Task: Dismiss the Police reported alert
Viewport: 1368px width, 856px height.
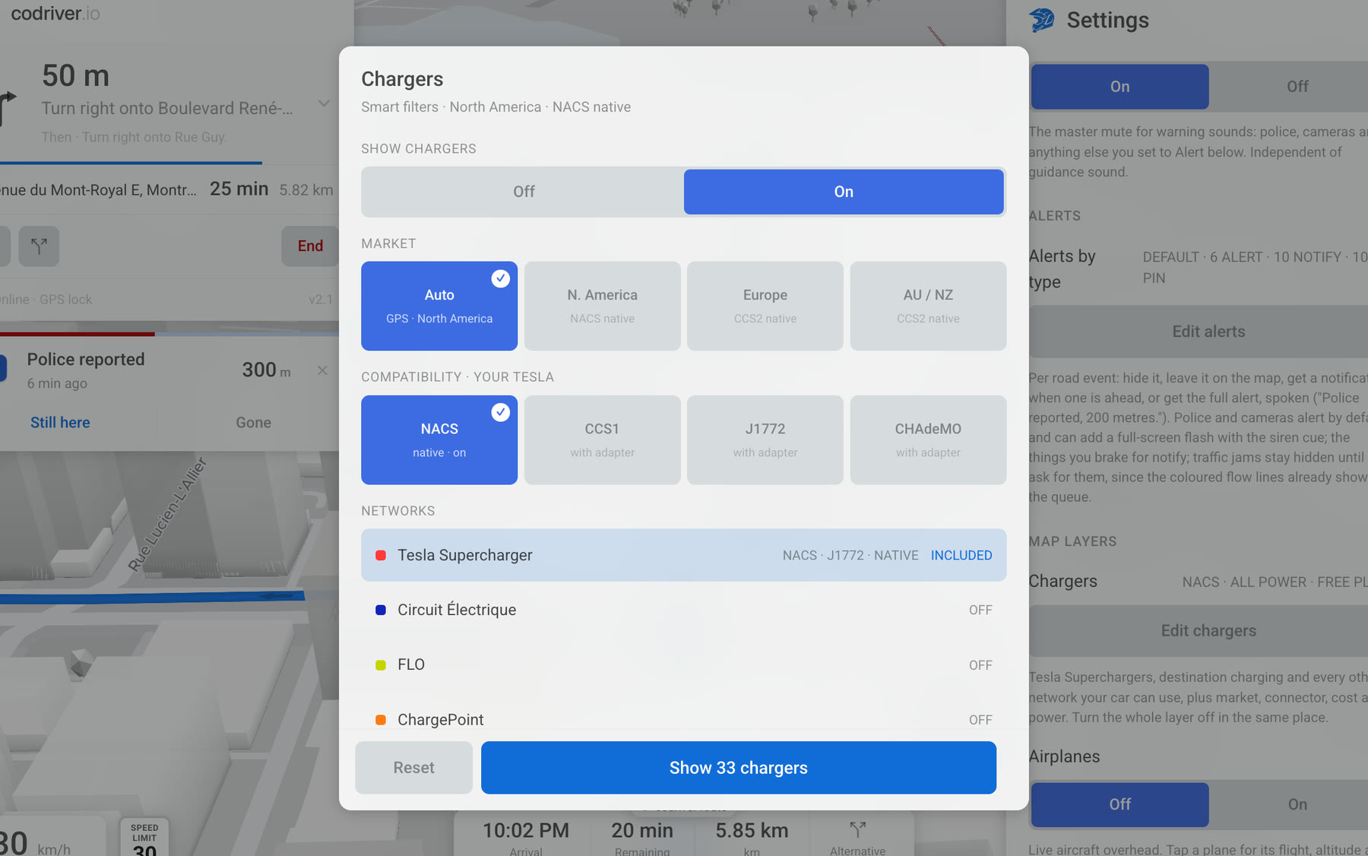Action: point(322,370)
